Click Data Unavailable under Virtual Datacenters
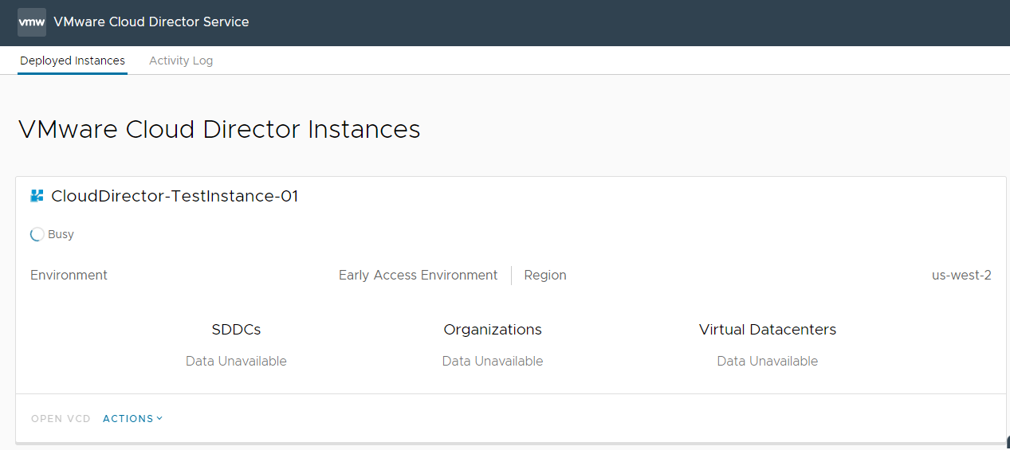The width and height of the screenshot is (1010, 450). [x=768, y=361]
